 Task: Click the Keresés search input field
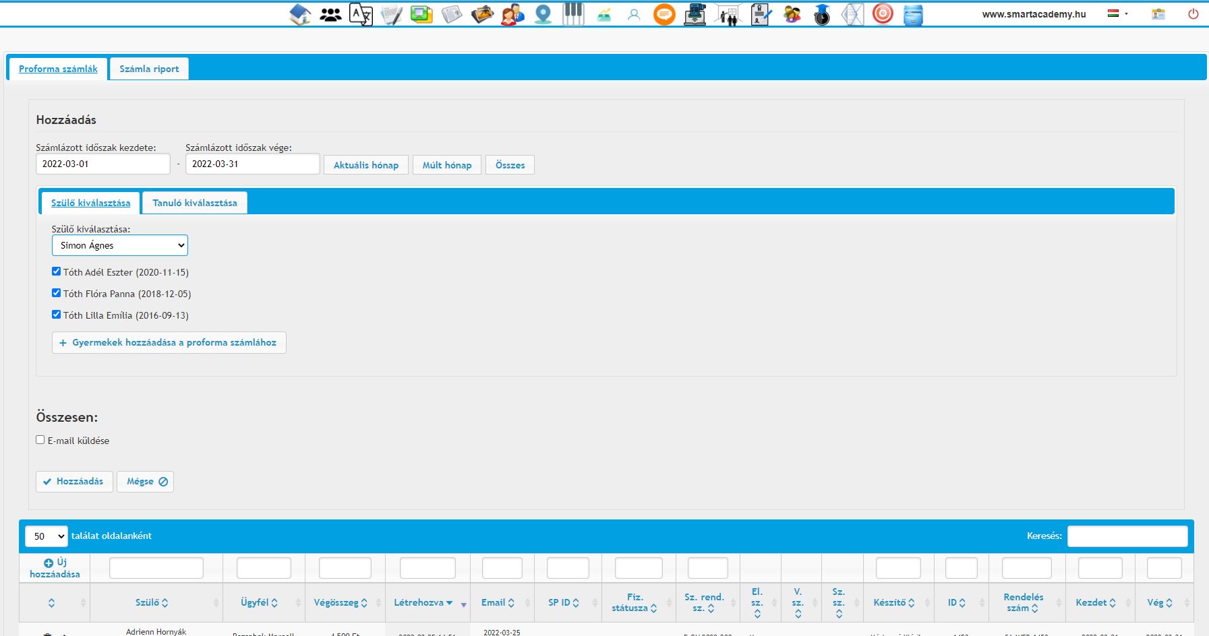tap(1127, 536)
